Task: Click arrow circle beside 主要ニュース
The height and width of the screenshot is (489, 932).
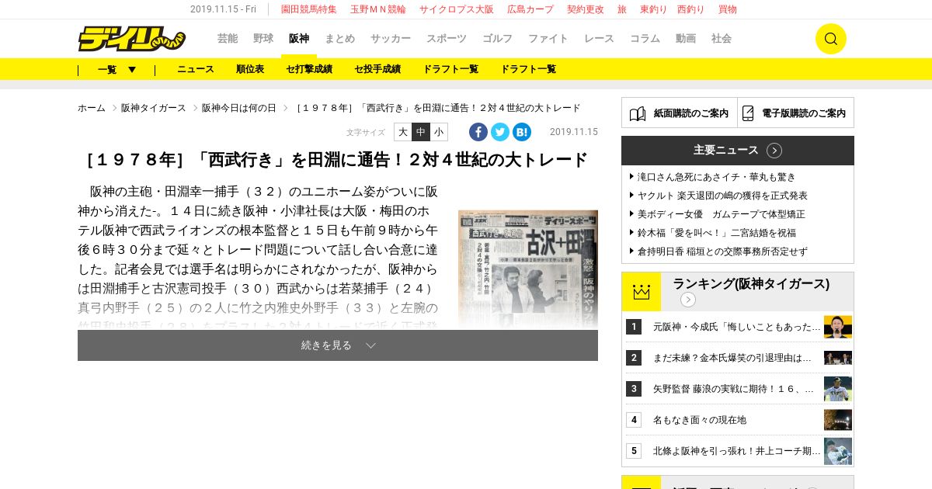Action: [774, 151]
